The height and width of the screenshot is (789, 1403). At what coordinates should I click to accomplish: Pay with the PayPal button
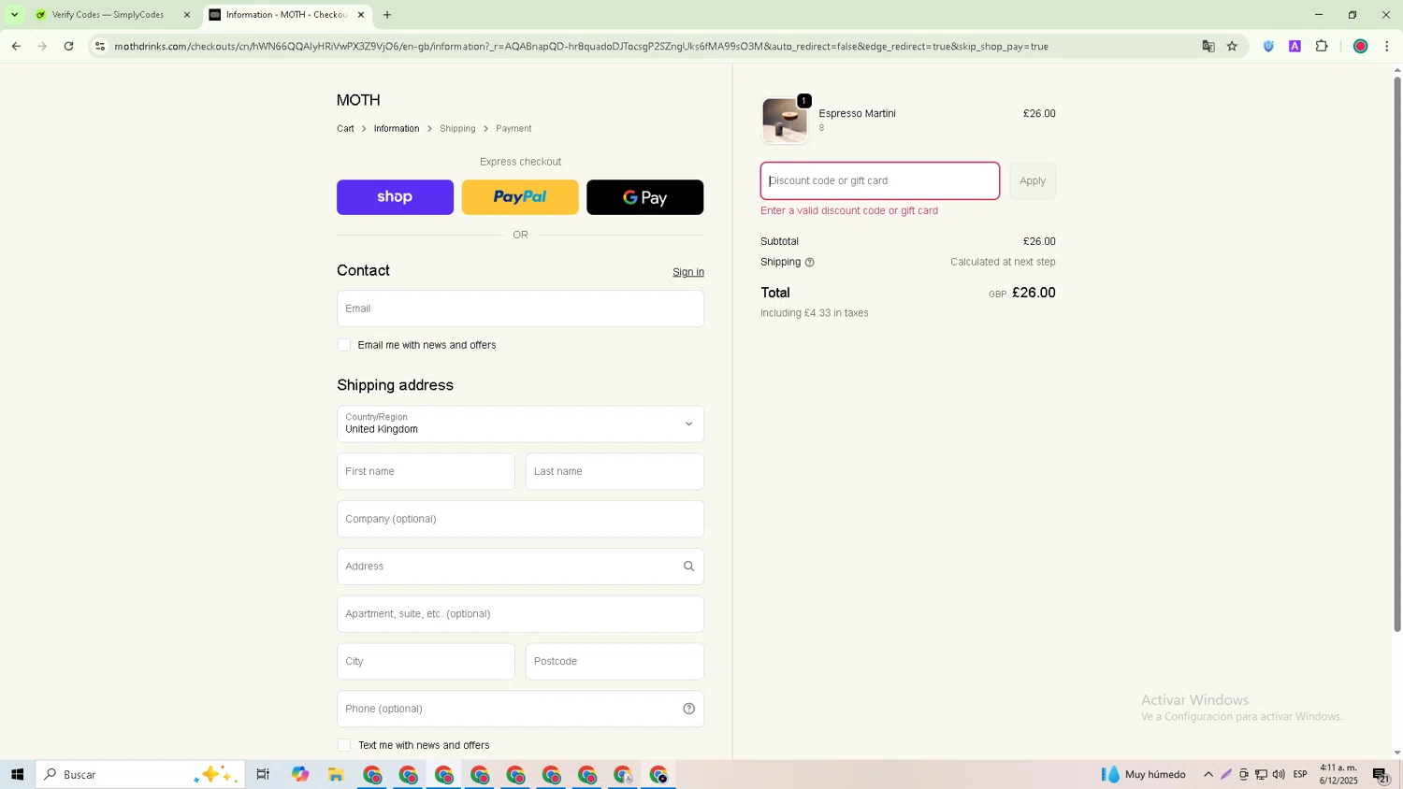tap(520, 197)
